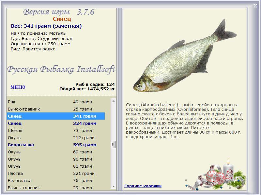This screenshot has height=195, width=261.
Task: Click the Общий вес: 1474,552 кг value
Action: click(x=87, y=89)
